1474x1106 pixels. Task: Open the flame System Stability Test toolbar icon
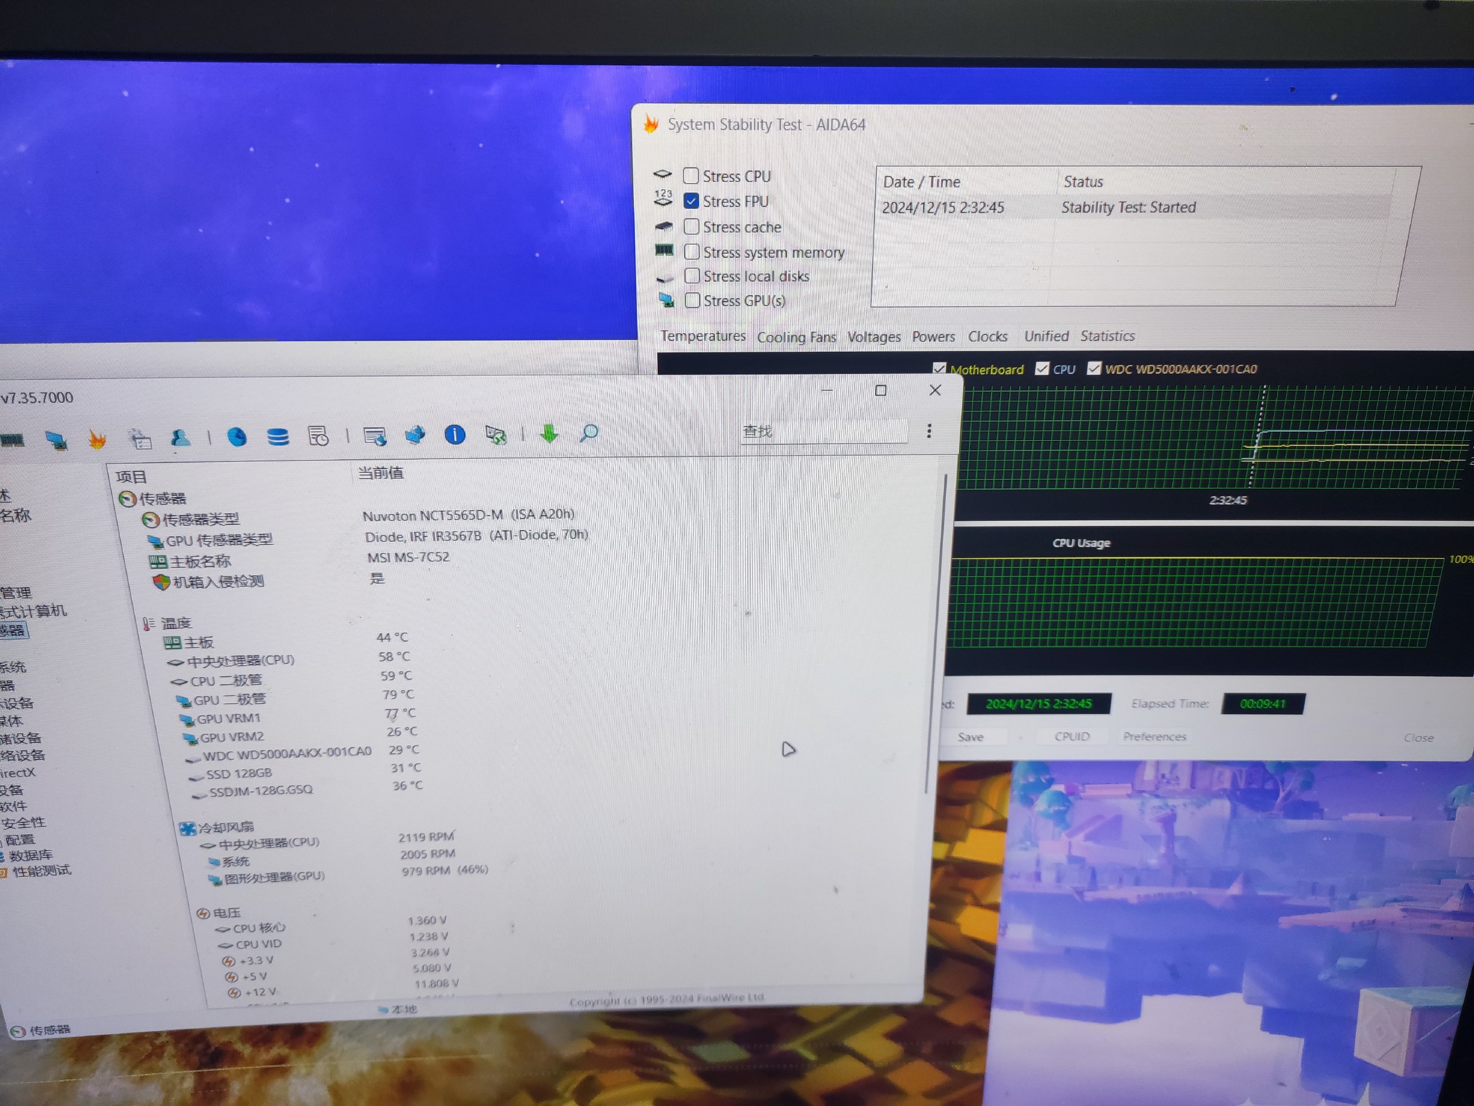[97, 440]
